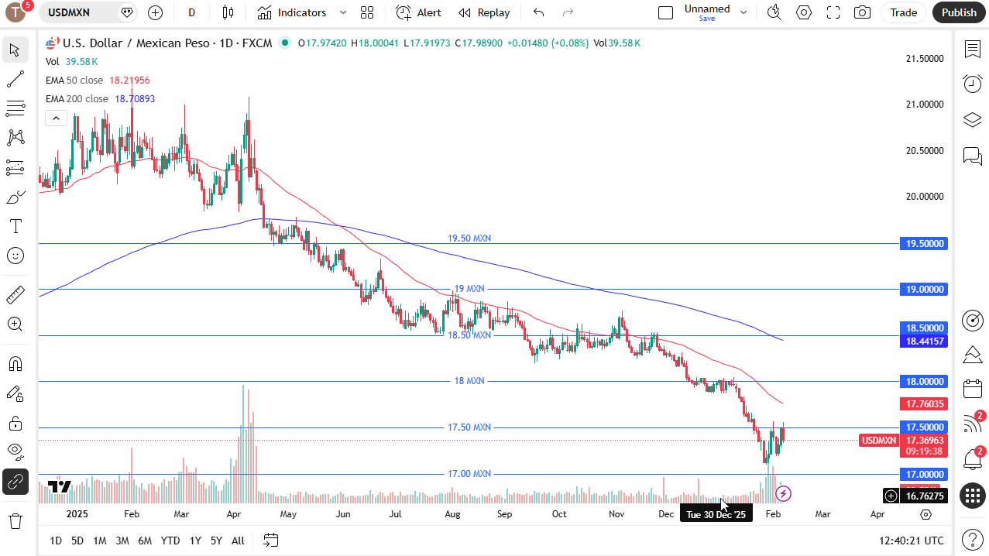Add order at price plus button

point(891,496)
